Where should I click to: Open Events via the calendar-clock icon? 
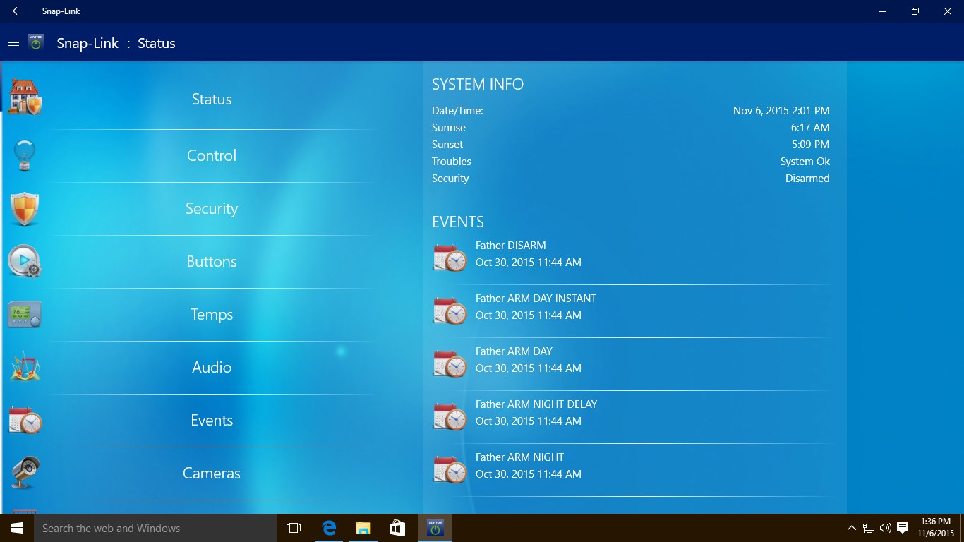coord(25,420)
